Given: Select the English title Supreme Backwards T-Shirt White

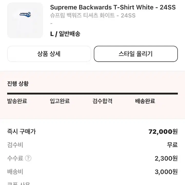Looking at the screenshot, I should [x=102, y=7].
